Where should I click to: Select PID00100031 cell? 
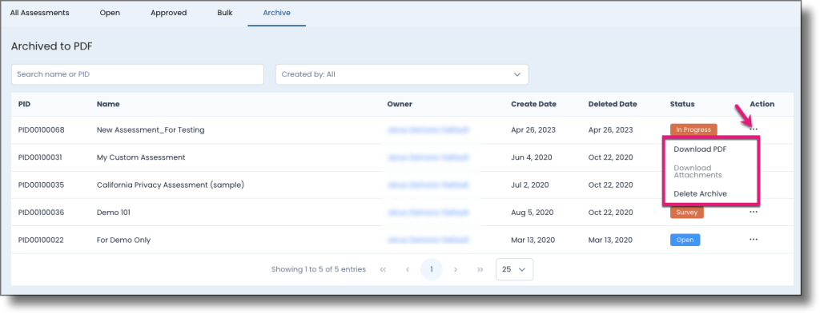point(40,157)
